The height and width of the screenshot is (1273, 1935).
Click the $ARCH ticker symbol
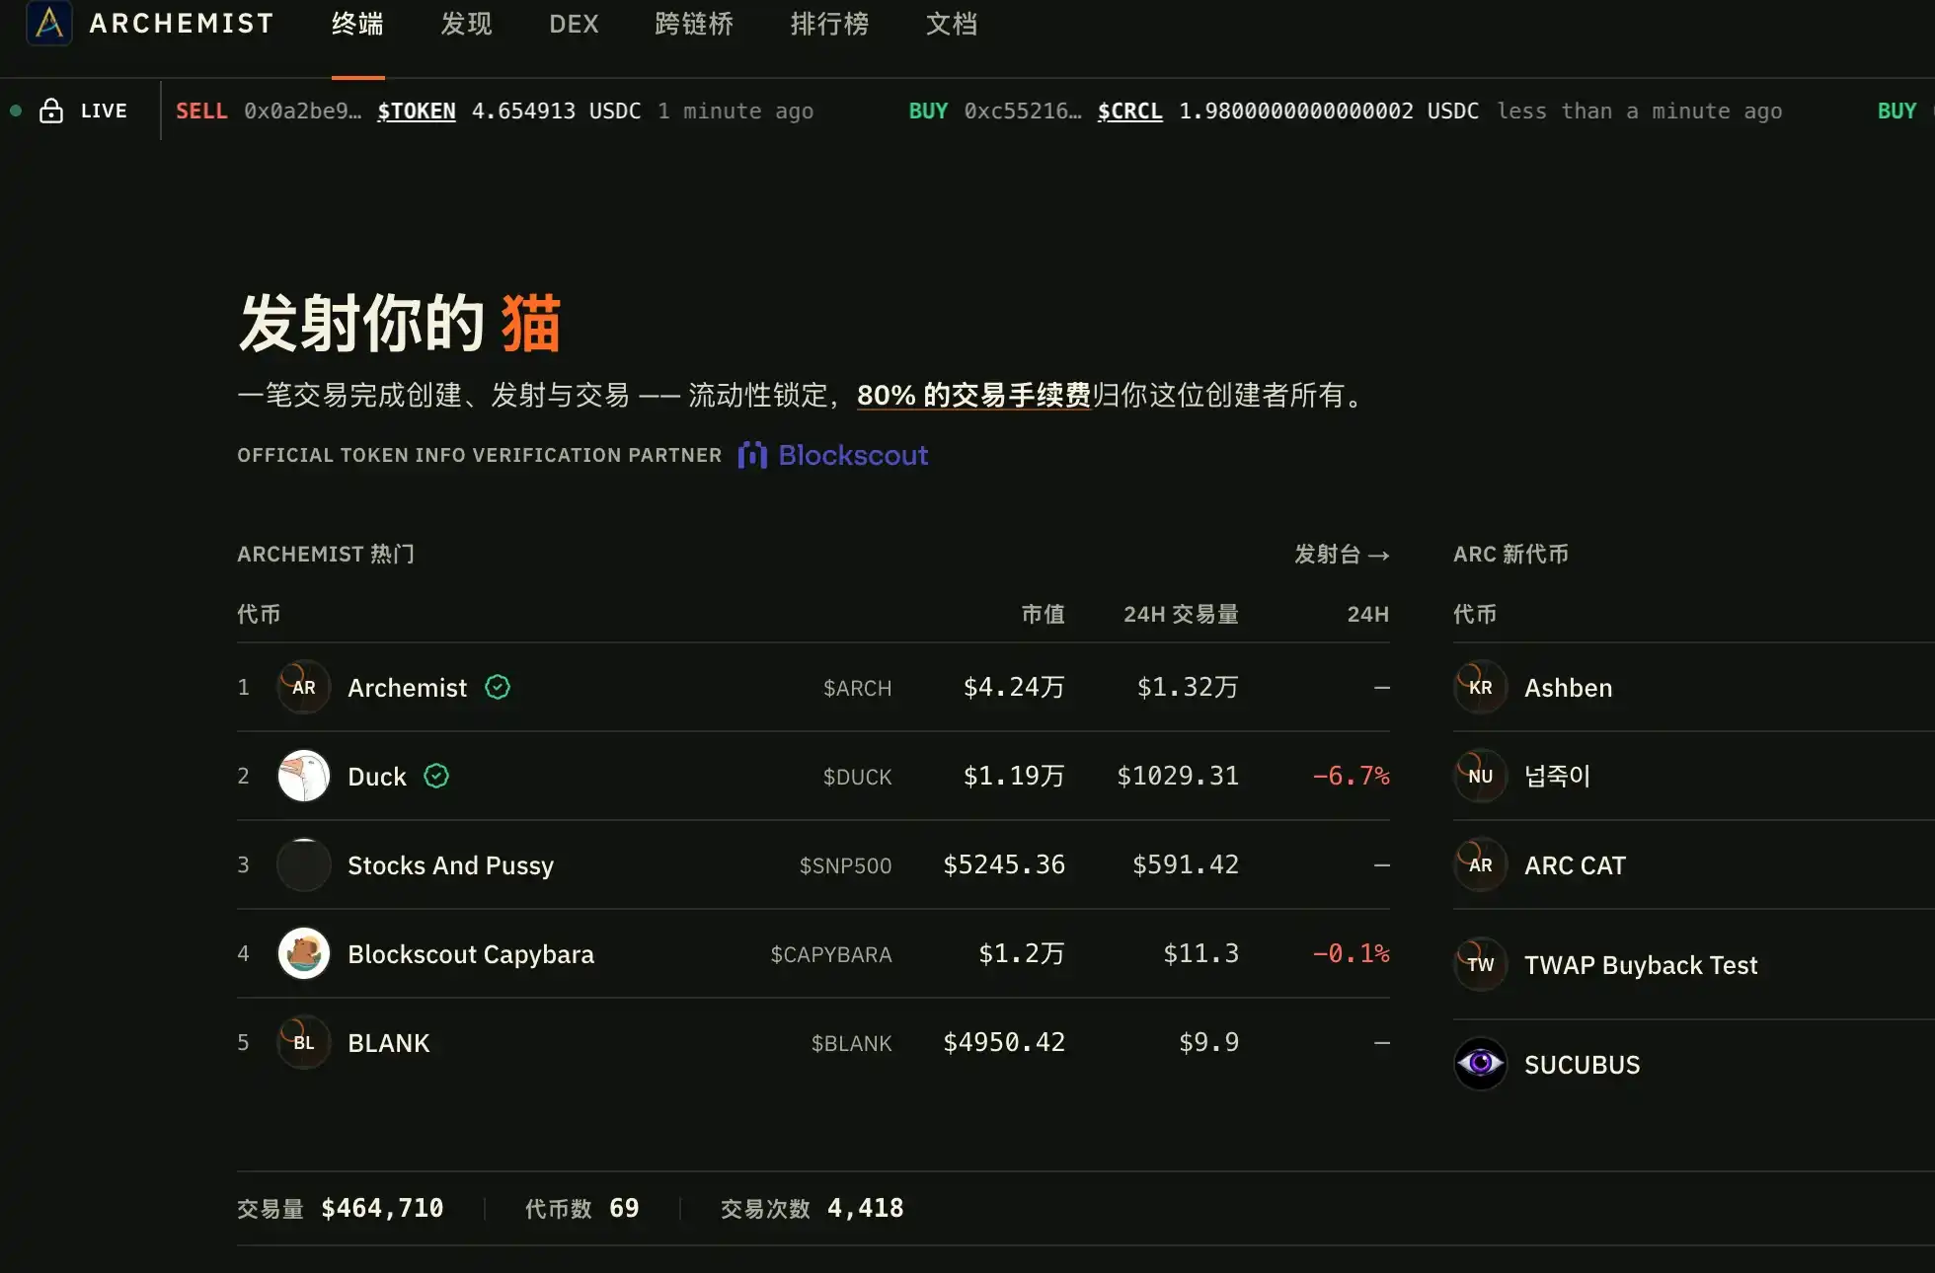(857, 688)
